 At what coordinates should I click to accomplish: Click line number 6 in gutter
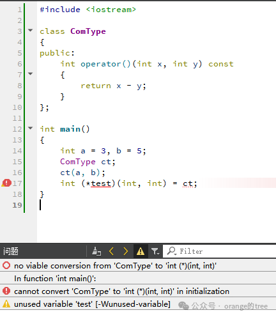[20, 64]
